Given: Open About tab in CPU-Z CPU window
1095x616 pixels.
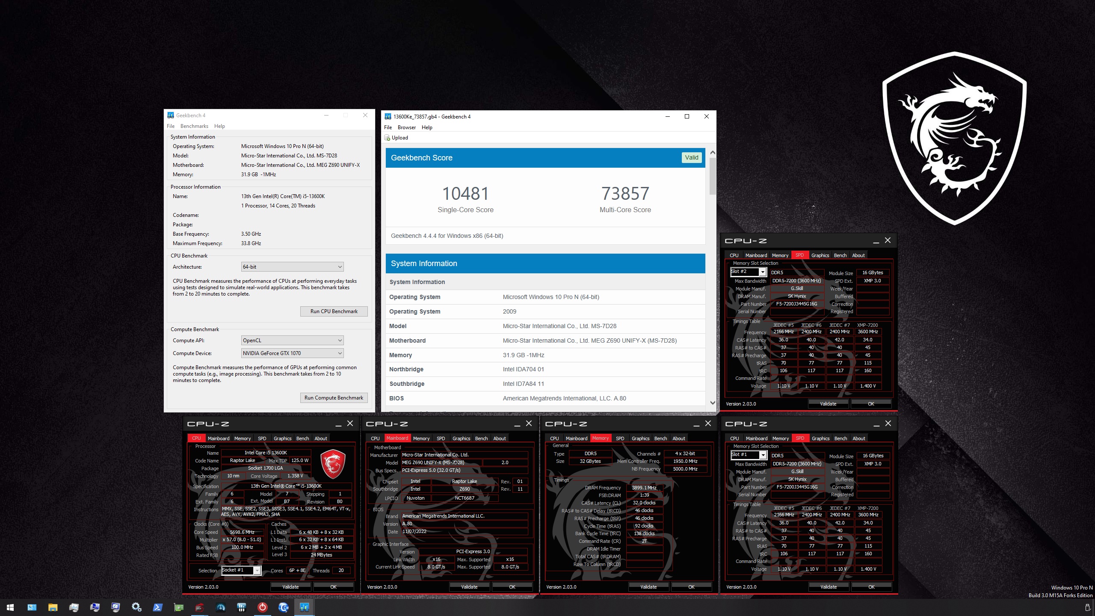Looking at the screenshot, I should tap(321, 438).
